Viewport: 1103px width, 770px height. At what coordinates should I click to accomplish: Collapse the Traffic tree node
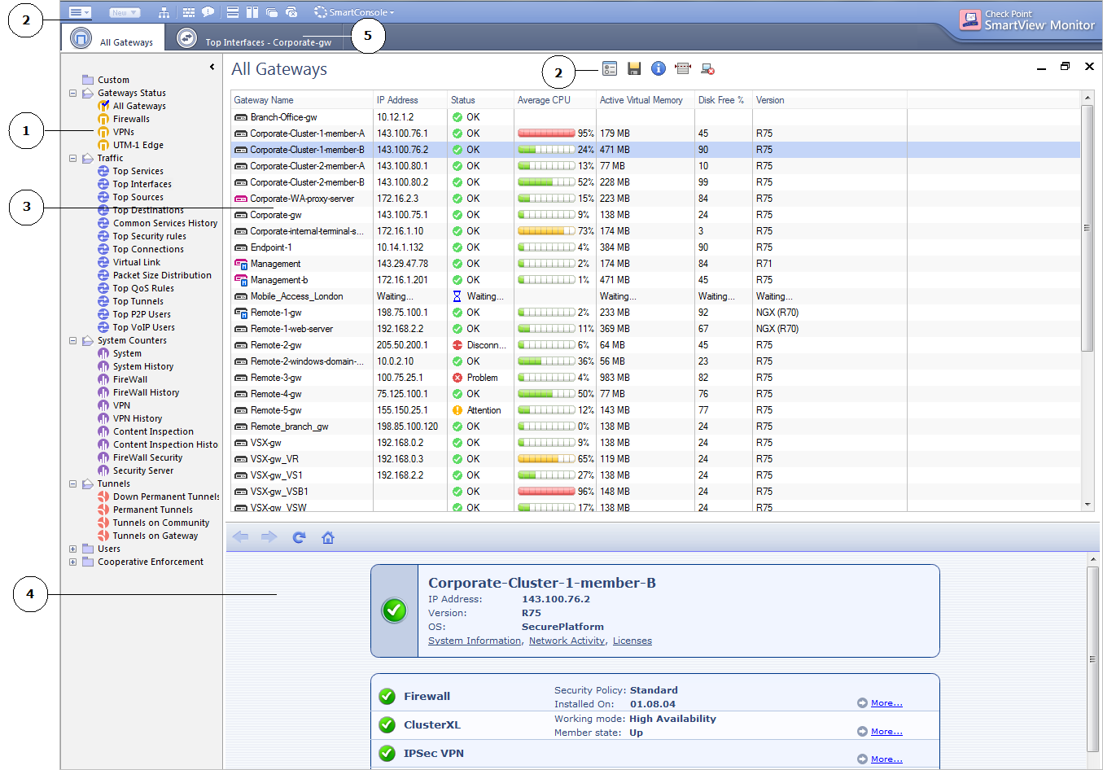(72, 159)
